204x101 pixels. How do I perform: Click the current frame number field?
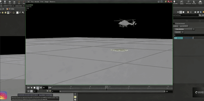[45, 88]
